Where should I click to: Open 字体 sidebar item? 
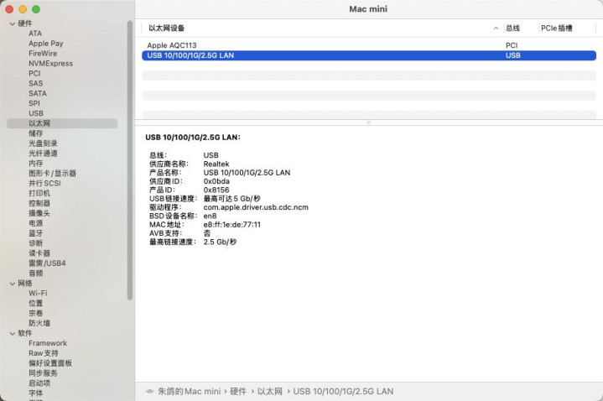[x=35, y=393]
